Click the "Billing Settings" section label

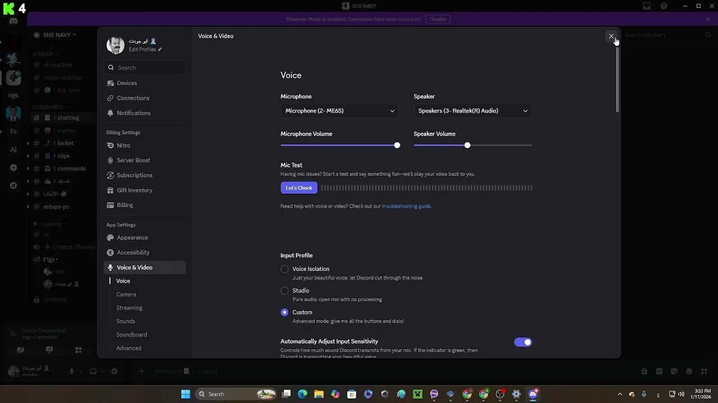(123, 133)
